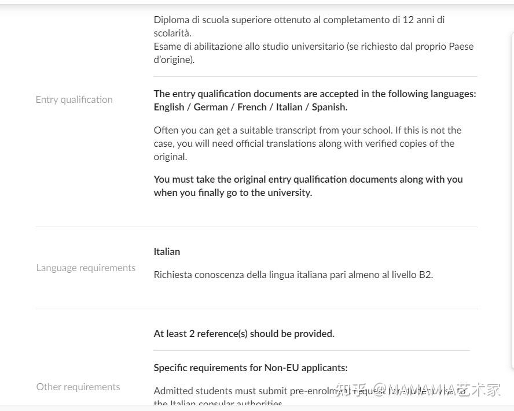Click the Zhihu MAMAMIA watermark text

point(418,390)
